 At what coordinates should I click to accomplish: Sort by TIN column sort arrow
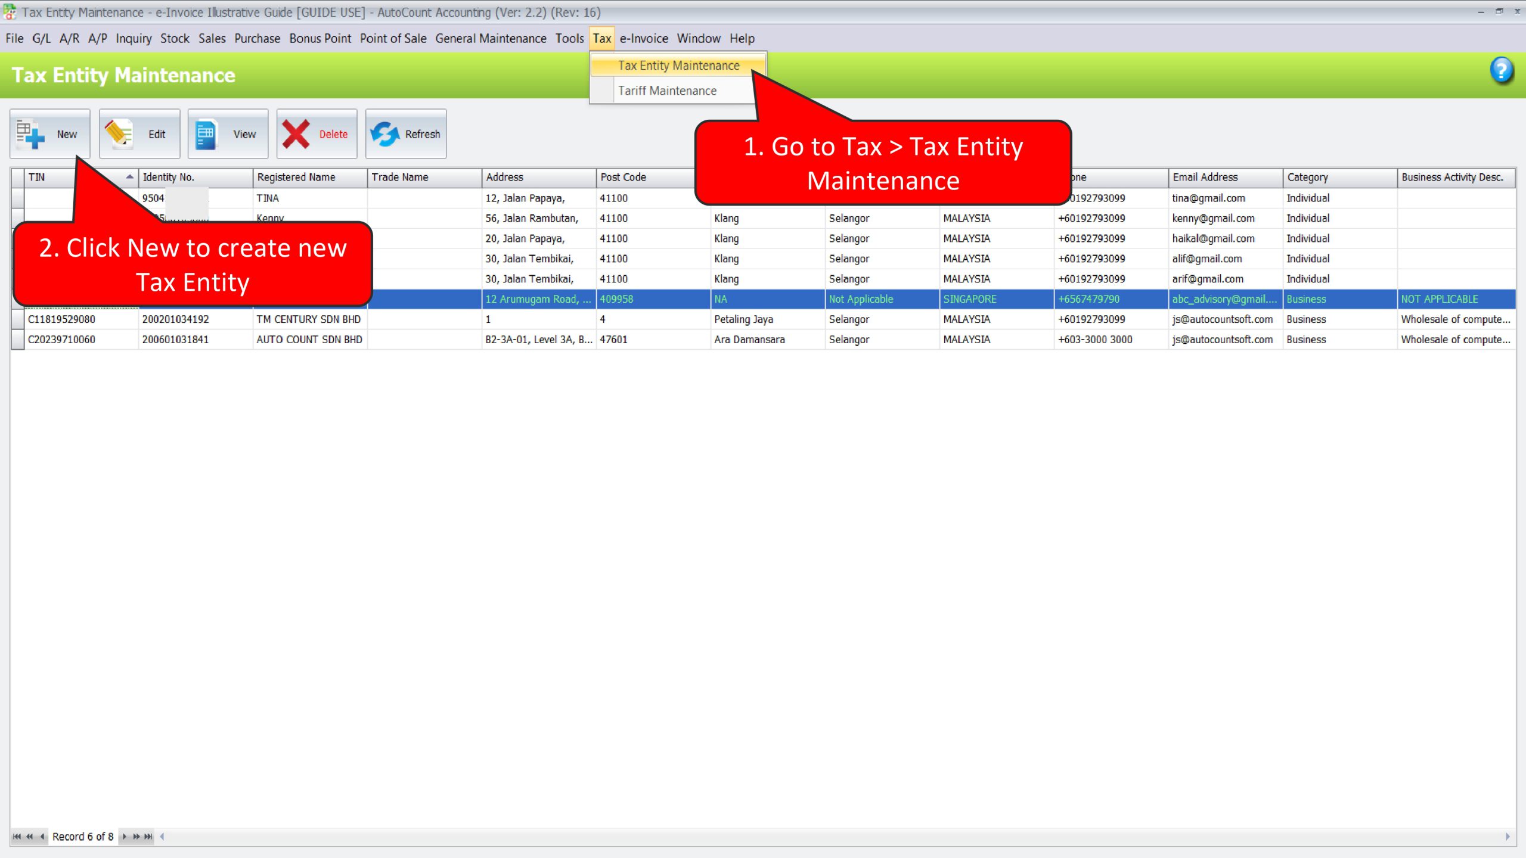(129, 177)
